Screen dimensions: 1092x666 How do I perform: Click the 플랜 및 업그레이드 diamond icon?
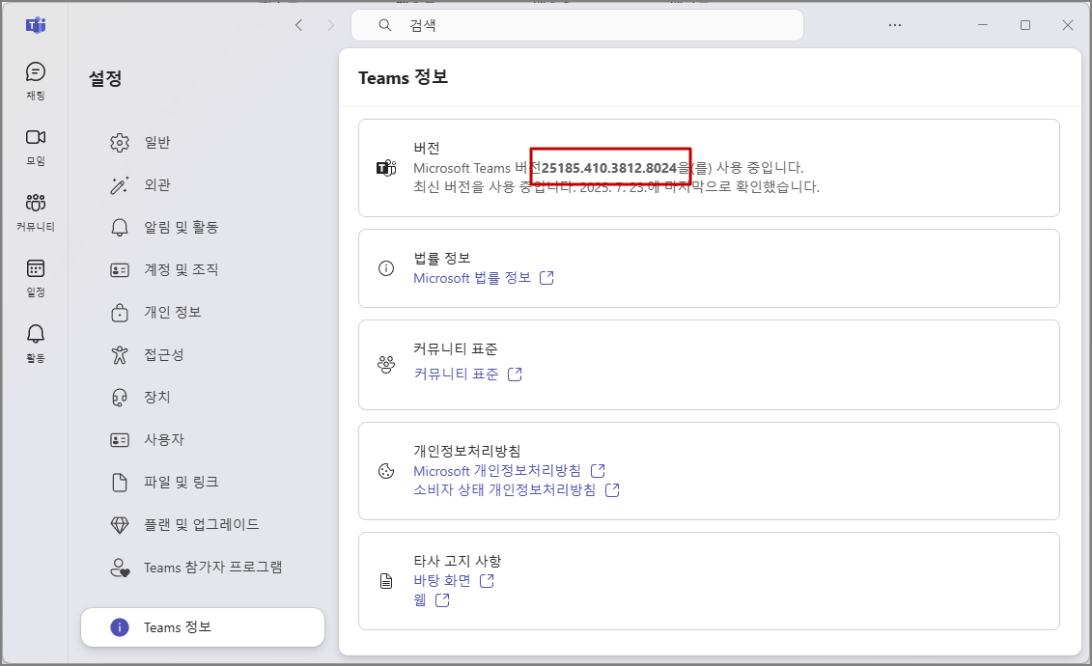(x=120, y=525)
